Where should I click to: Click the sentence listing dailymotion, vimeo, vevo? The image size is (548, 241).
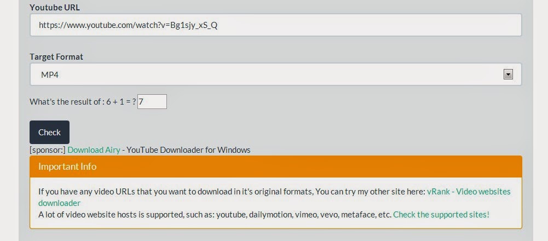(x=214, y=214)
